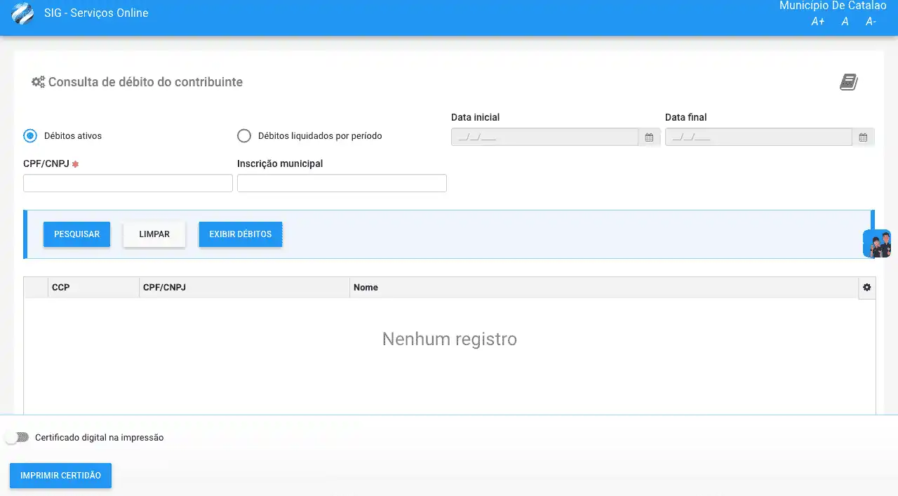Open the chat assistant avatar widget

coord(878,244)
